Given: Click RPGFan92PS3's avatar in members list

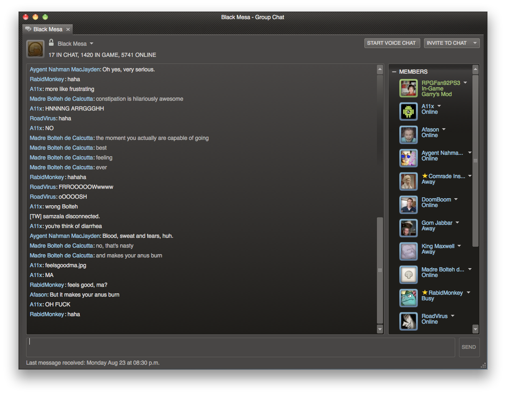Looking at the screenshot, I should point(408,88).
